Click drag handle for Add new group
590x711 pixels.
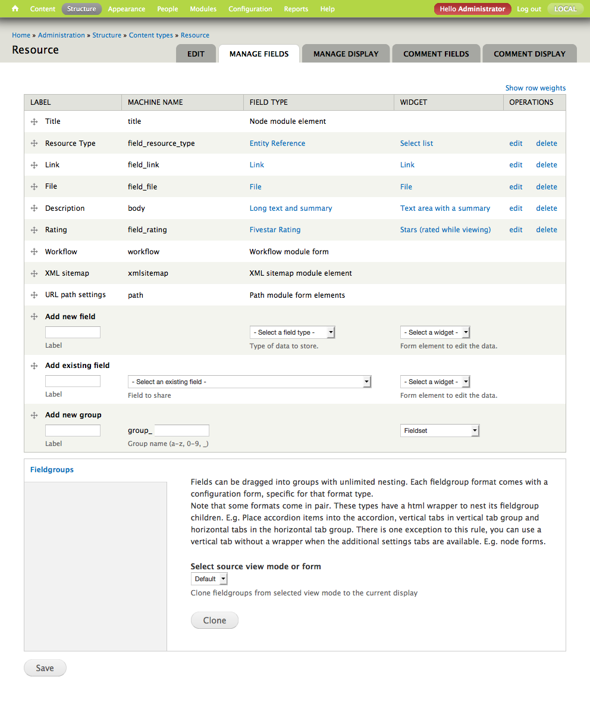point(34,415)
